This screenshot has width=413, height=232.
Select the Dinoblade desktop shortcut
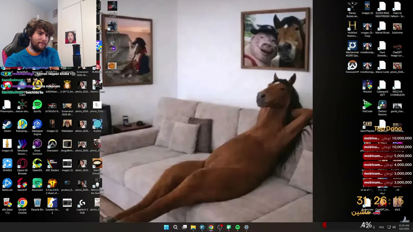click(112, 28)
